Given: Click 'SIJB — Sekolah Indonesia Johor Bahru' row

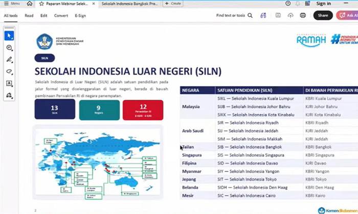Looking at the screenshot, I should coord(254,106).
